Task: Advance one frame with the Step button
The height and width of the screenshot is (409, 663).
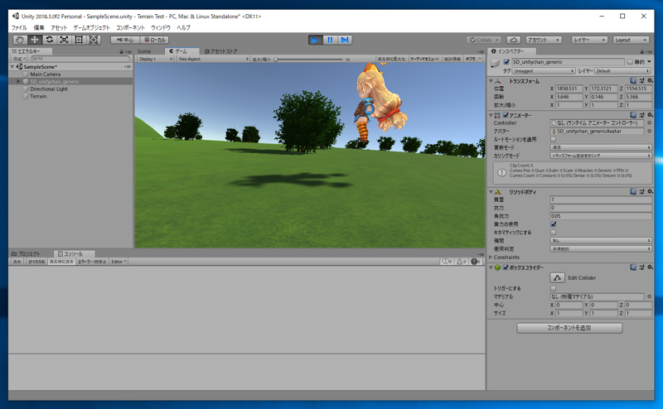Action: pos(345,40)
